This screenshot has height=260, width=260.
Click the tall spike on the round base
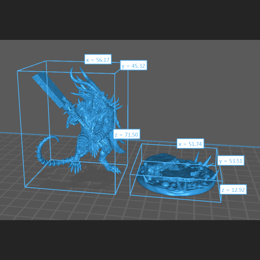[x=197, y=157]
